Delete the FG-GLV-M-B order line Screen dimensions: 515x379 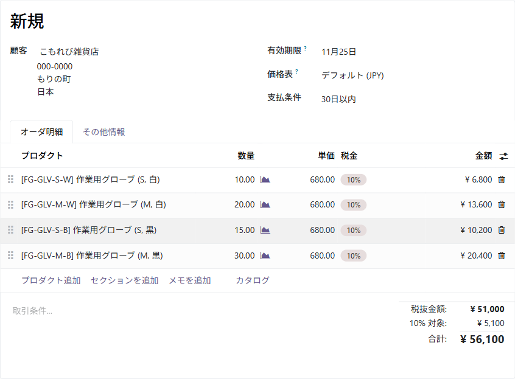(x=501, y=256)
